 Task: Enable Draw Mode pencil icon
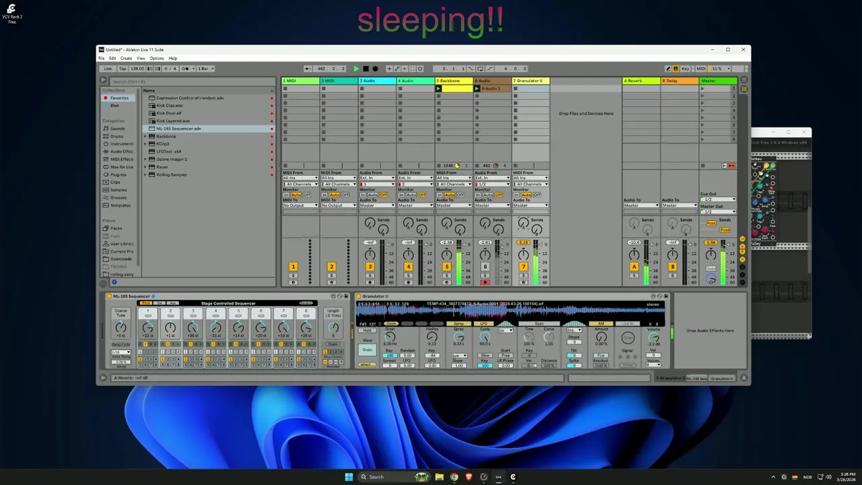[668, 69]
